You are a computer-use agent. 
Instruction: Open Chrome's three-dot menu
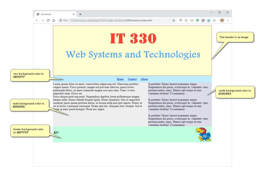point(228,20)
